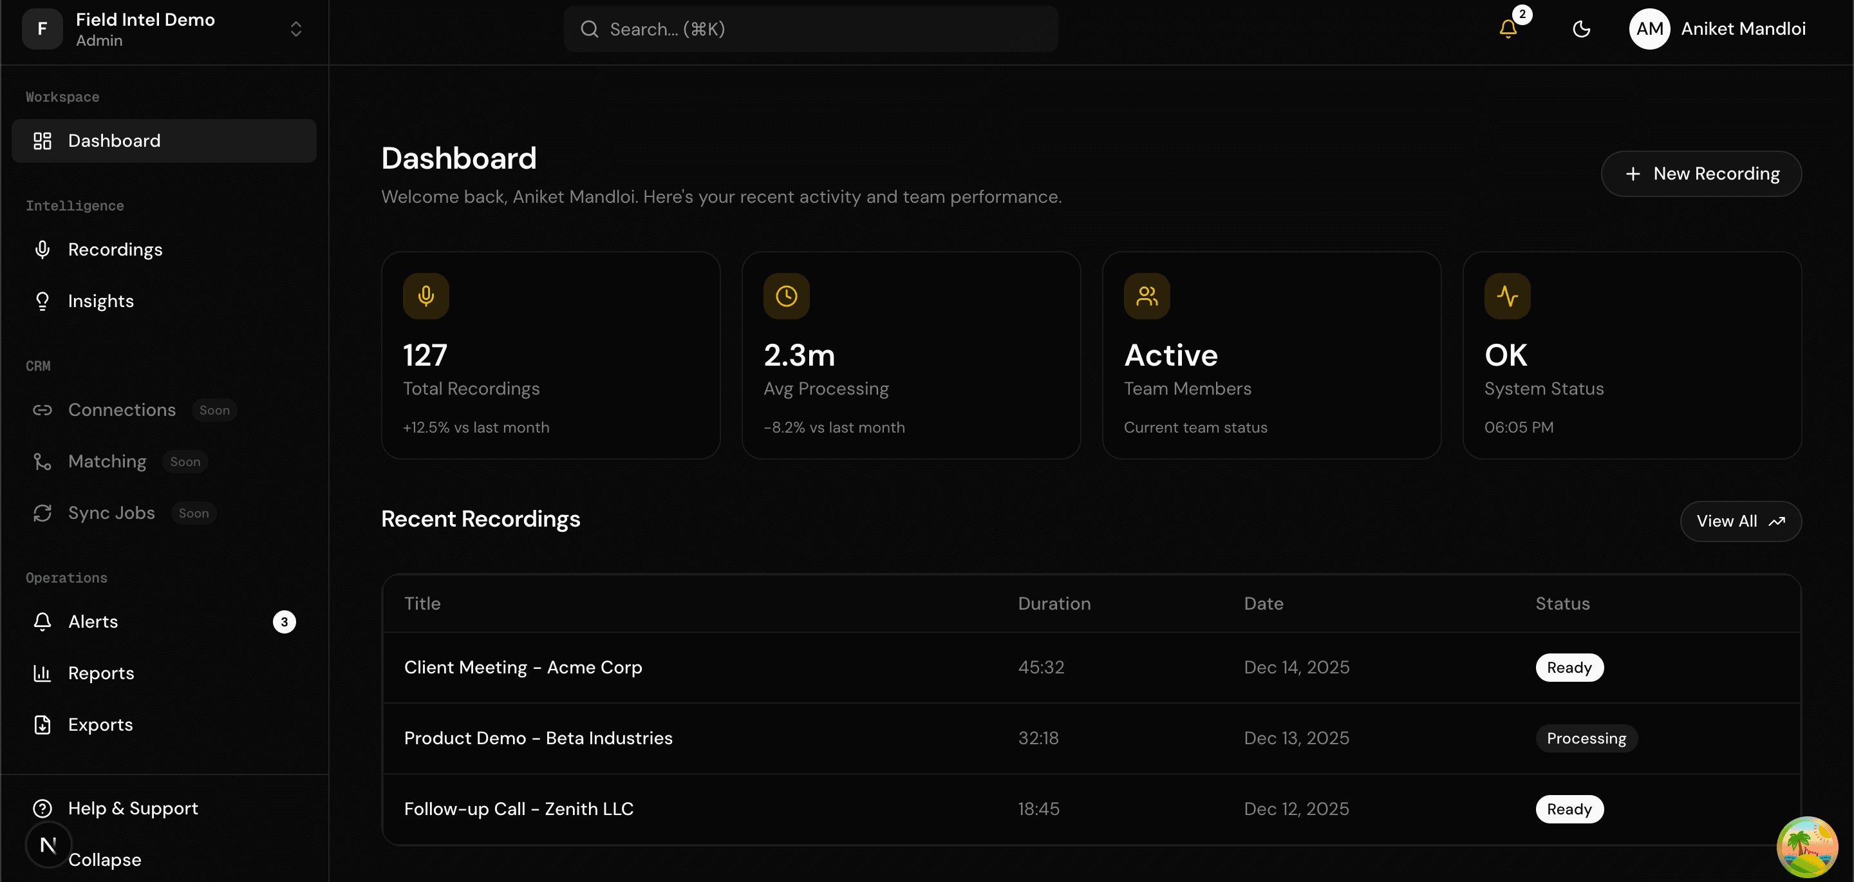Click the Team Members people icon
The image size is (1854, 882).
[x=1147, y=296]
